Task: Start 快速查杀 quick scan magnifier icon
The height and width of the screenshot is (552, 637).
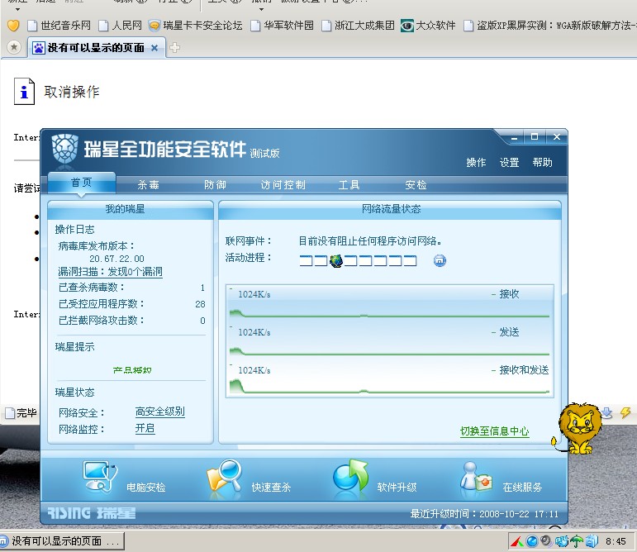Action: (224, 476)
